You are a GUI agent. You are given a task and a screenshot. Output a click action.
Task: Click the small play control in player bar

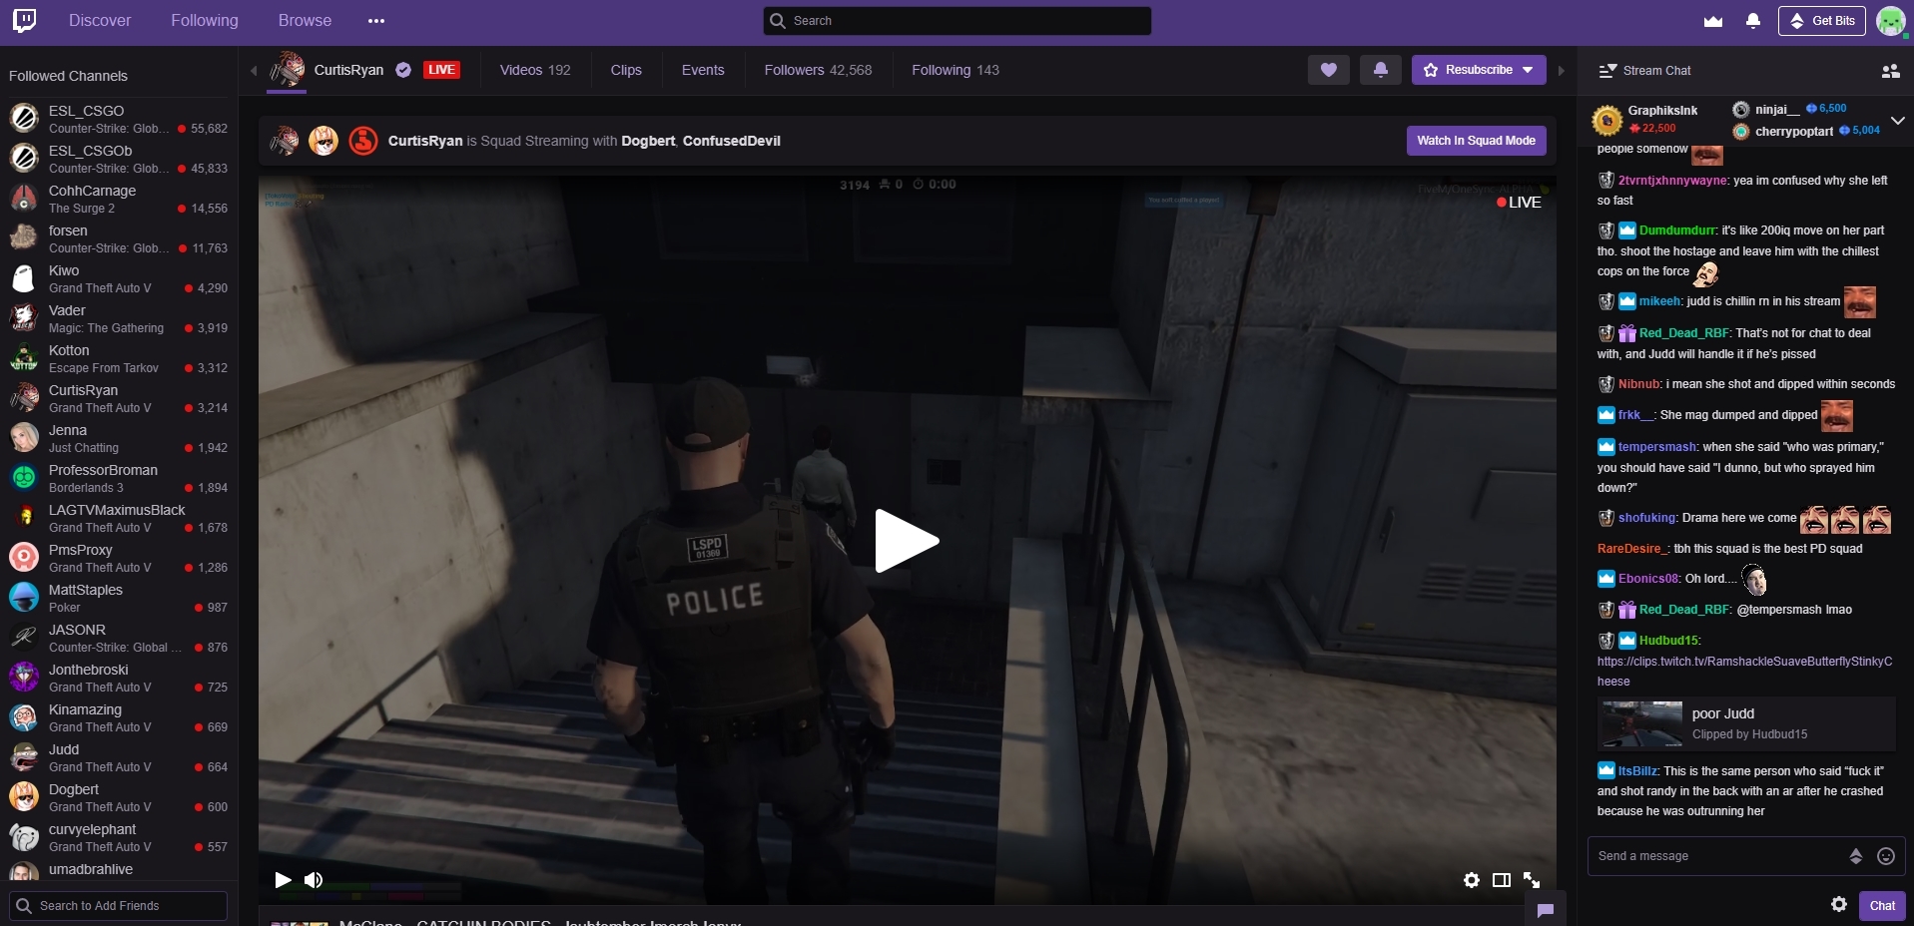tap(283, 880)
